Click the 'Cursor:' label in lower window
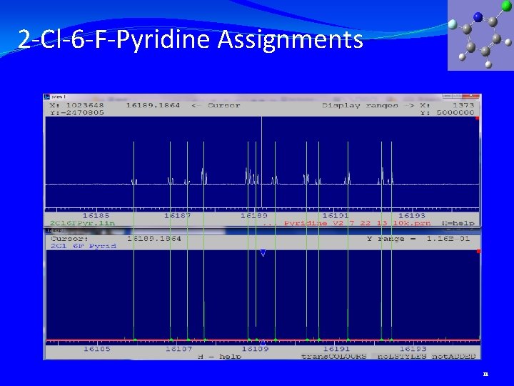 [69, 239]
